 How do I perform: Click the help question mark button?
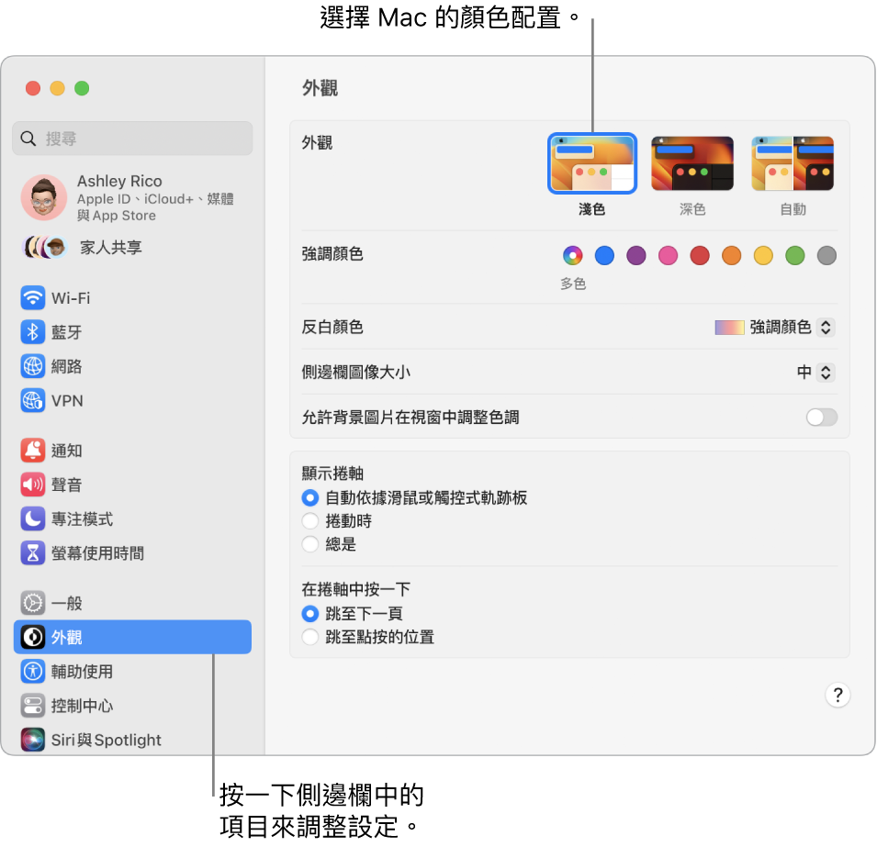837,695
